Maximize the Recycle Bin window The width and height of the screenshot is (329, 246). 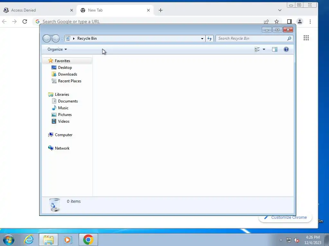click(277, 30)
